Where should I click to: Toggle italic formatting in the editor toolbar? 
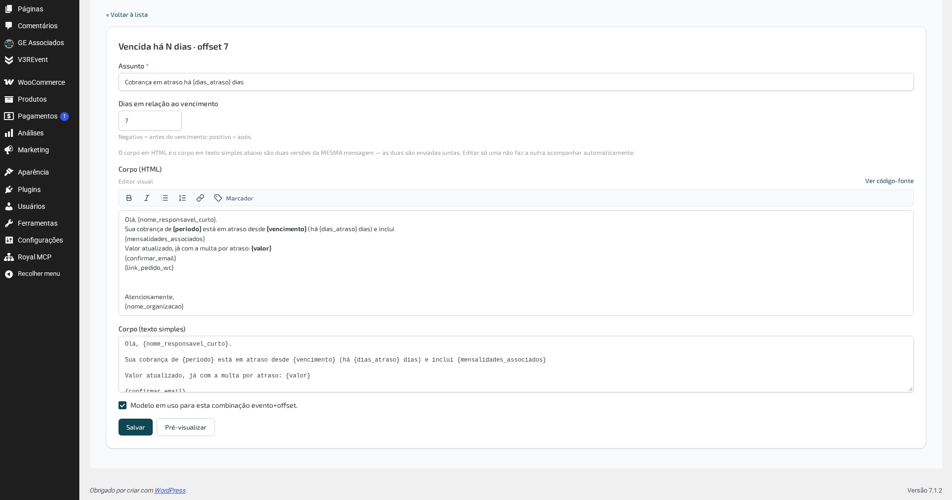click(x=147, y=198)
